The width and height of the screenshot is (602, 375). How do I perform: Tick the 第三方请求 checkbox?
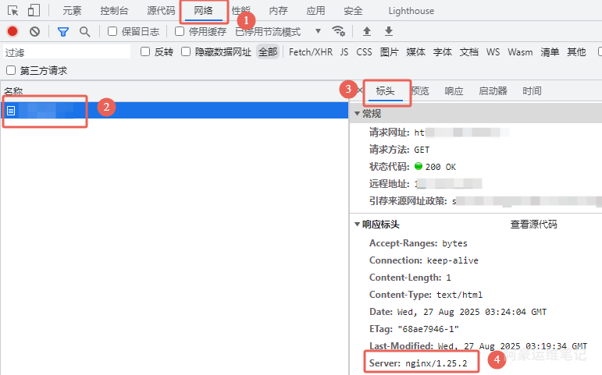[x=11, y=70]
